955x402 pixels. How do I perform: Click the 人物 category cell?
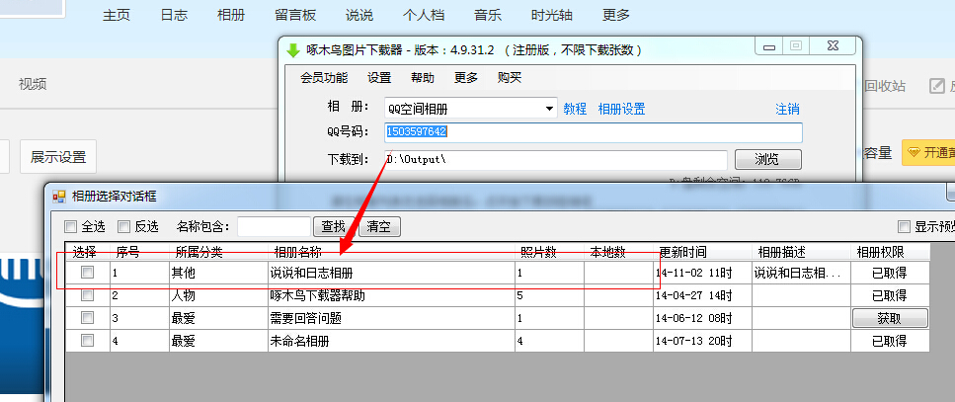218,295
